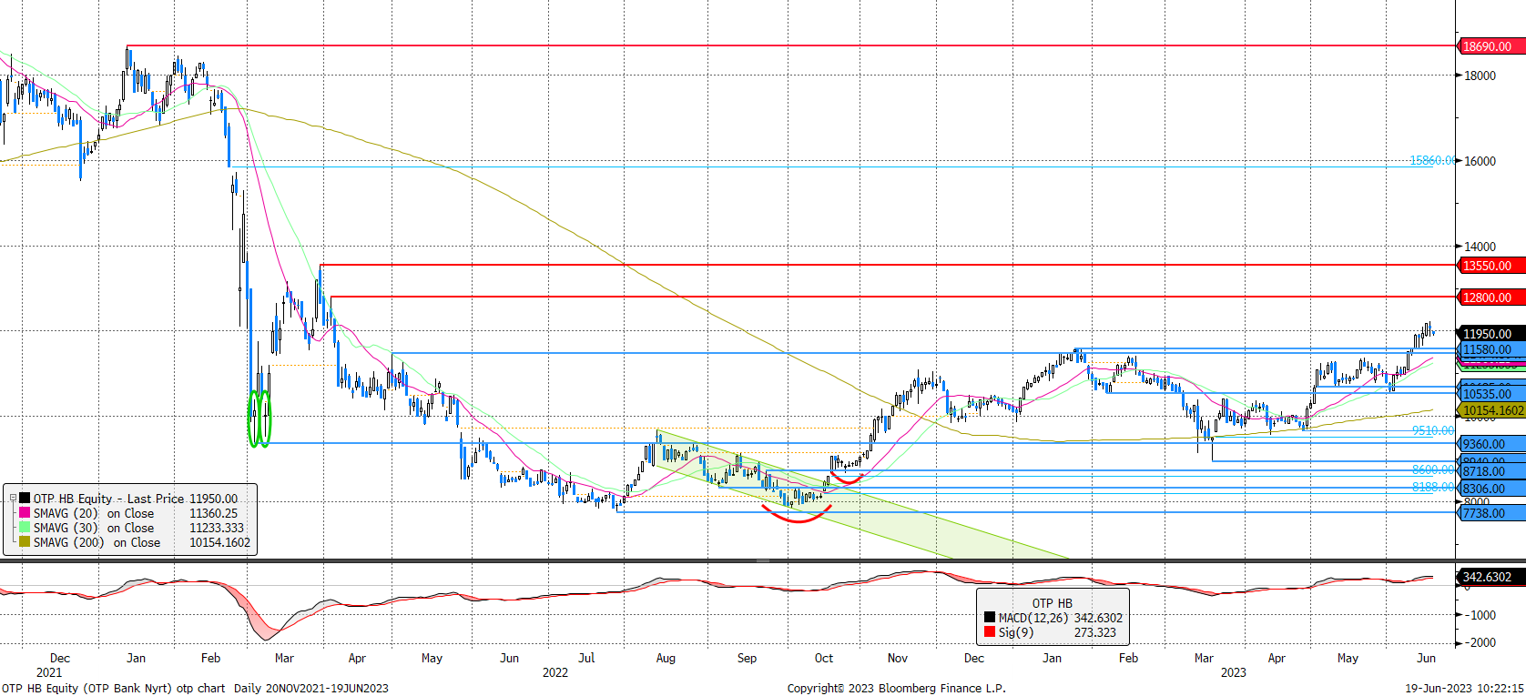Click the large red arc annotation under September lows
This screenshot has height=696, width=1526.
click(798, 515)
